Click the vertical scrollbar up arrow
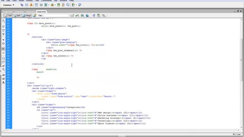Viewport: 244px width, 137px height. 241,20
